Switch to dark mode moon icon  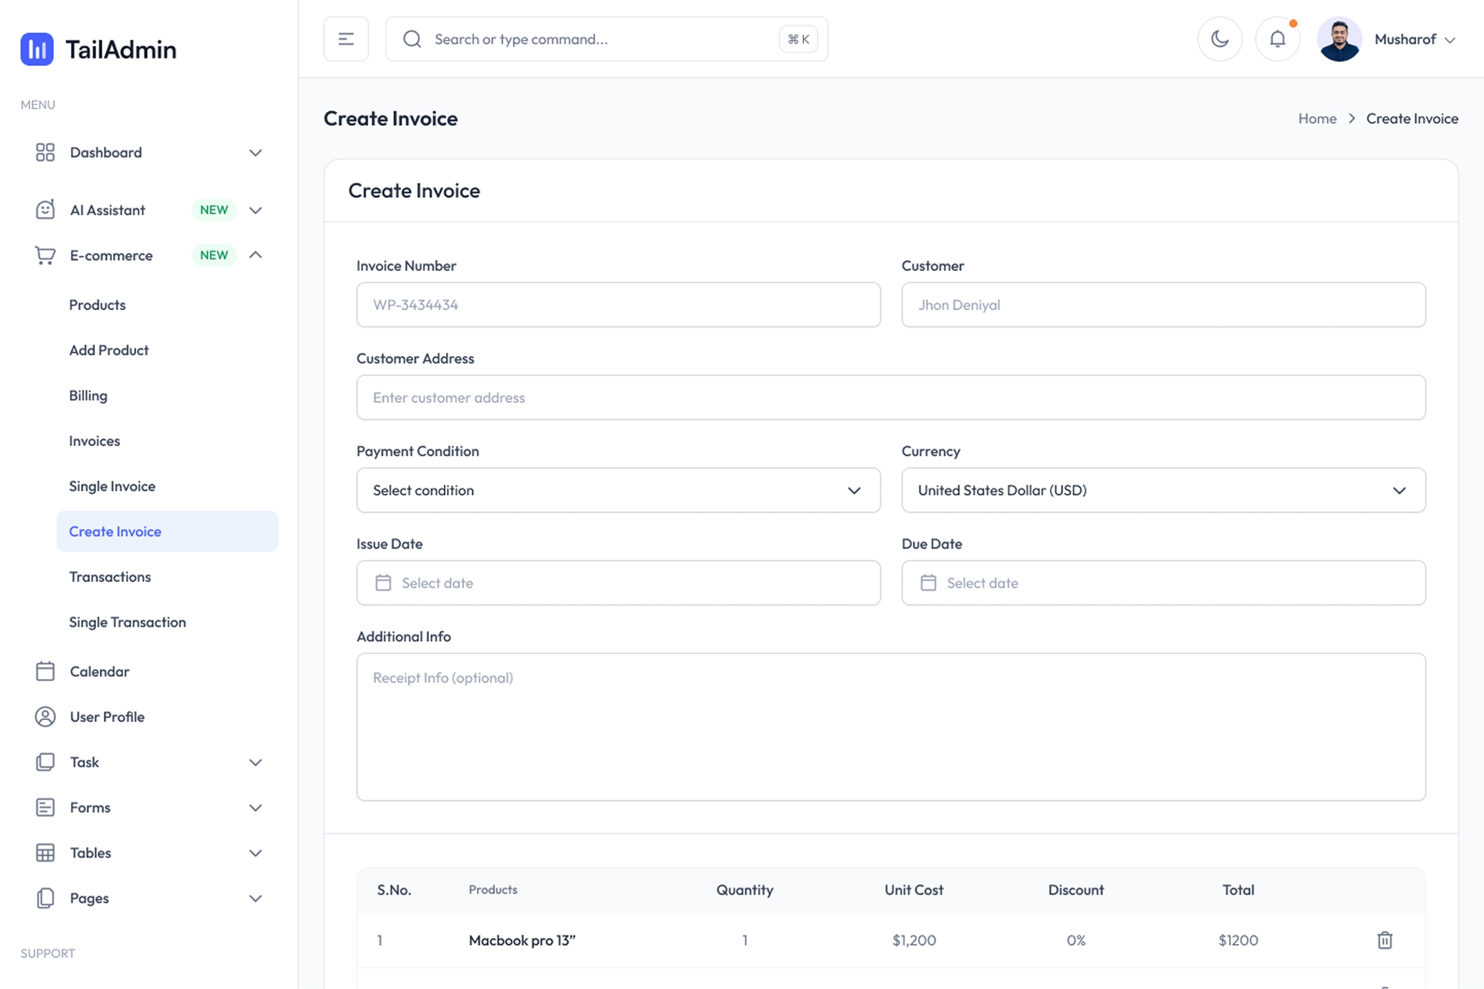(1220, 39)
